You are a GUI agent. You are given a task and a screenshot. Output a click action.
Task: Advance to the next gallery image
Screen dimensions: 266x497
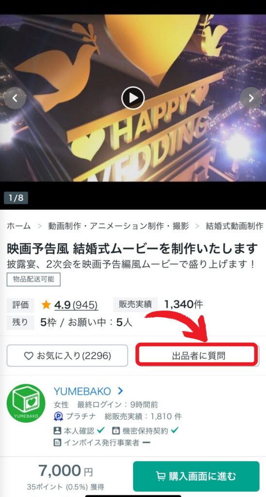pyautogui.click(x=251, y=98)
